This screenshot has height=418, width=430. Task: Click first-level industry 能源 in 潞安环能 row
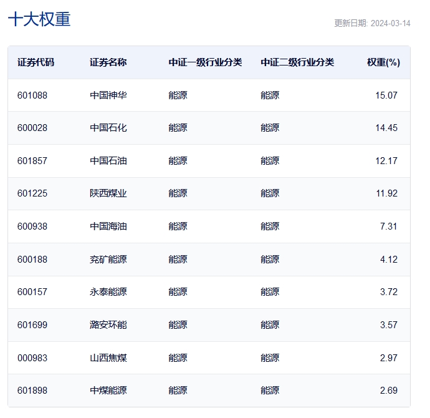click(x=178, y=324)
